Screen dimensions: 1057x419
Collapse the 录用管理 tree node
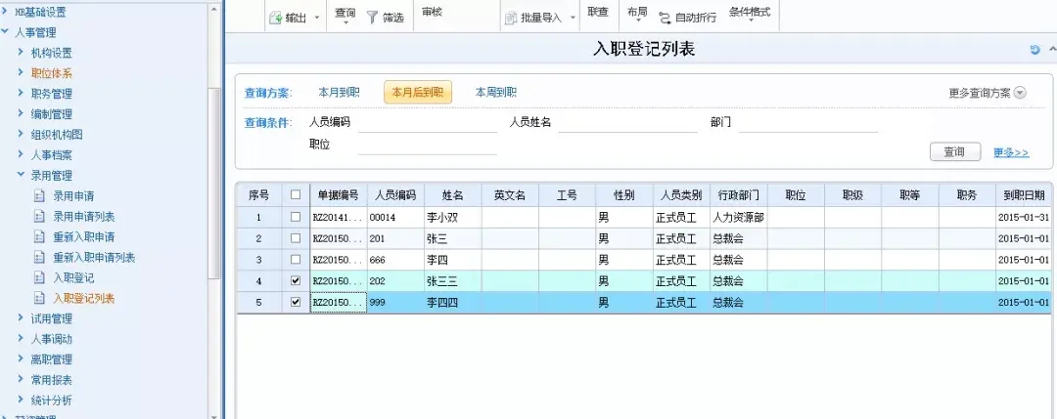coord(22,175)
